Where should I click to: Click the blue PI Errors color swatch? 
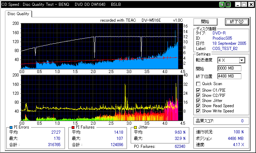point(11,127)
